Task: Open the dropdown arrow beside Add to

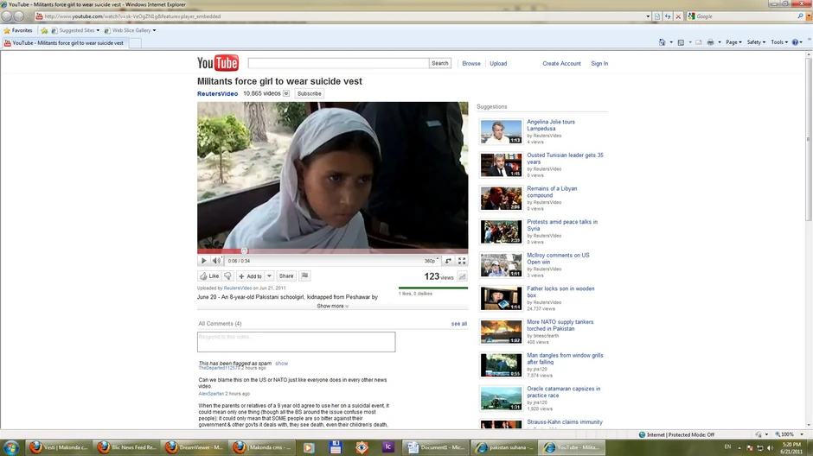Action: tap(269, 276)
